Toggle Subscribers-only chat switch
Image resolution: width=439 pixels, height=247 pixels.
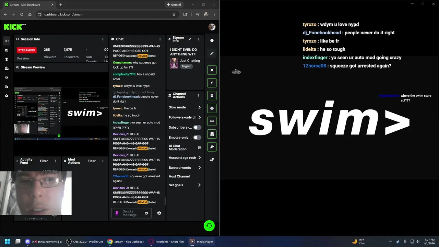click(x=197, y=127)
